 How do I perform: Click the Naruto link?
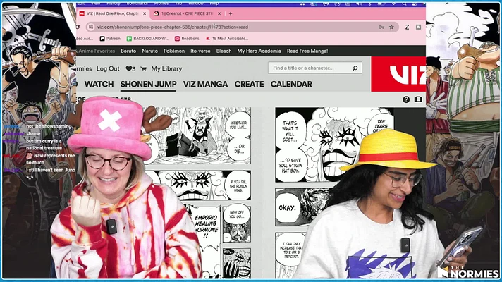150,51
